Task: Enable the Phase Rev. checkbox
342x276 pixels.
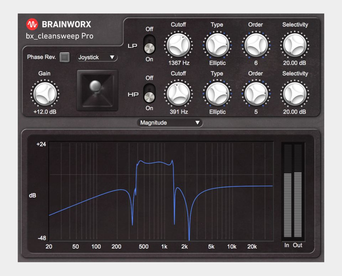Action: pyautogui.click(x=64, y=57)
